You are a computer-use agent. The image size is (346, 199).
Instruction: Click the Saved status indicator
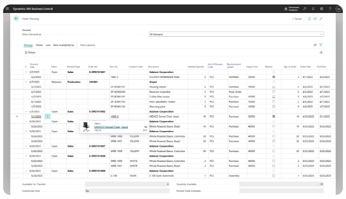(x=297, y=19)
